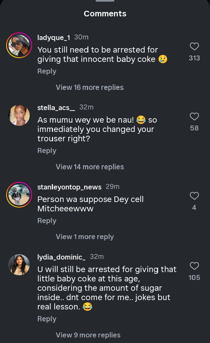Open the stanleyontop_news username link
This screenshot has width=210, height=343.
69,187
